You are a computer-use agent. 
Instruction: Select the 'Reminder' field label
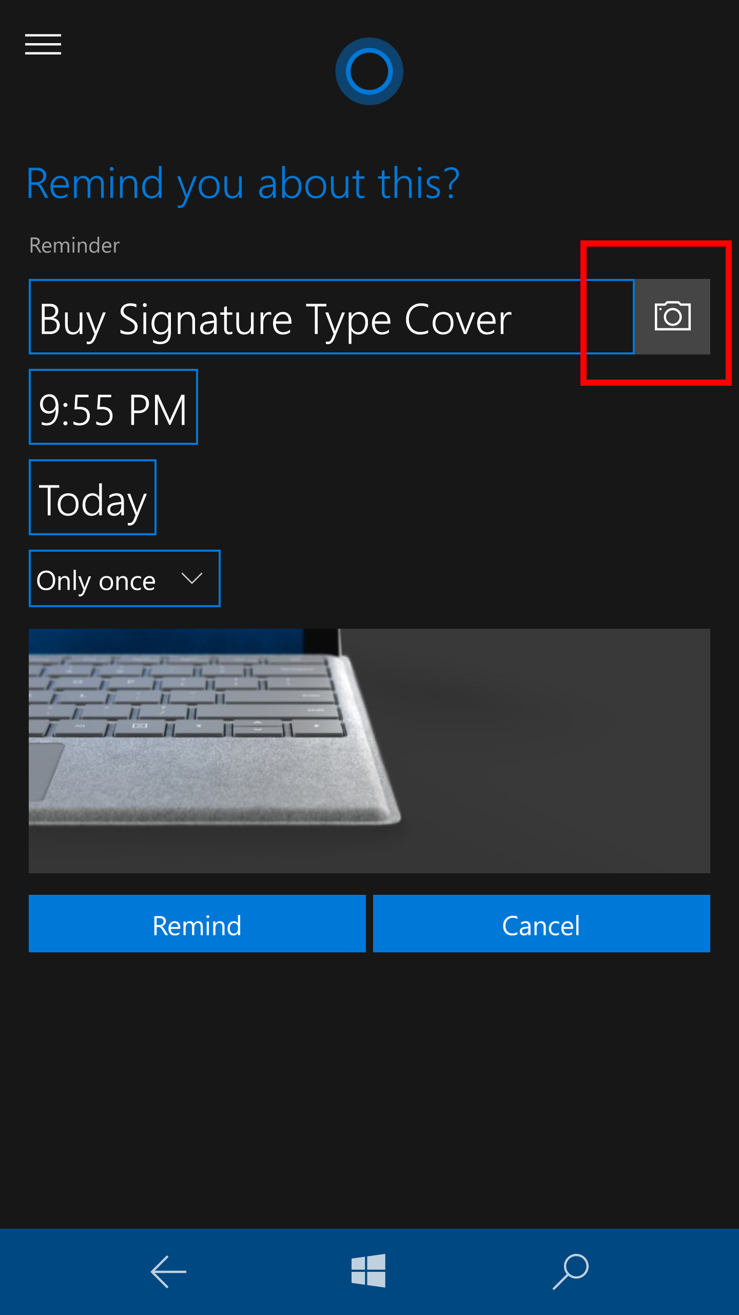[74, 246]
